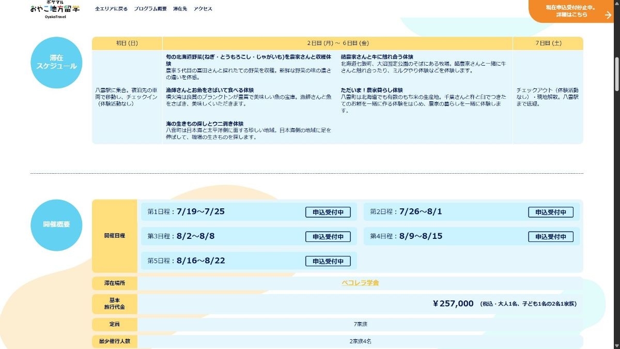Click the 開催概要 circle badge
This screenshot has width=620, height=349.
(x=56, y=225)
